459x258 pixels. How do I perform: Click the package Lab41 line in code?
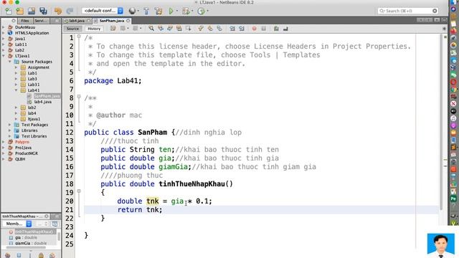click(113, 81)
